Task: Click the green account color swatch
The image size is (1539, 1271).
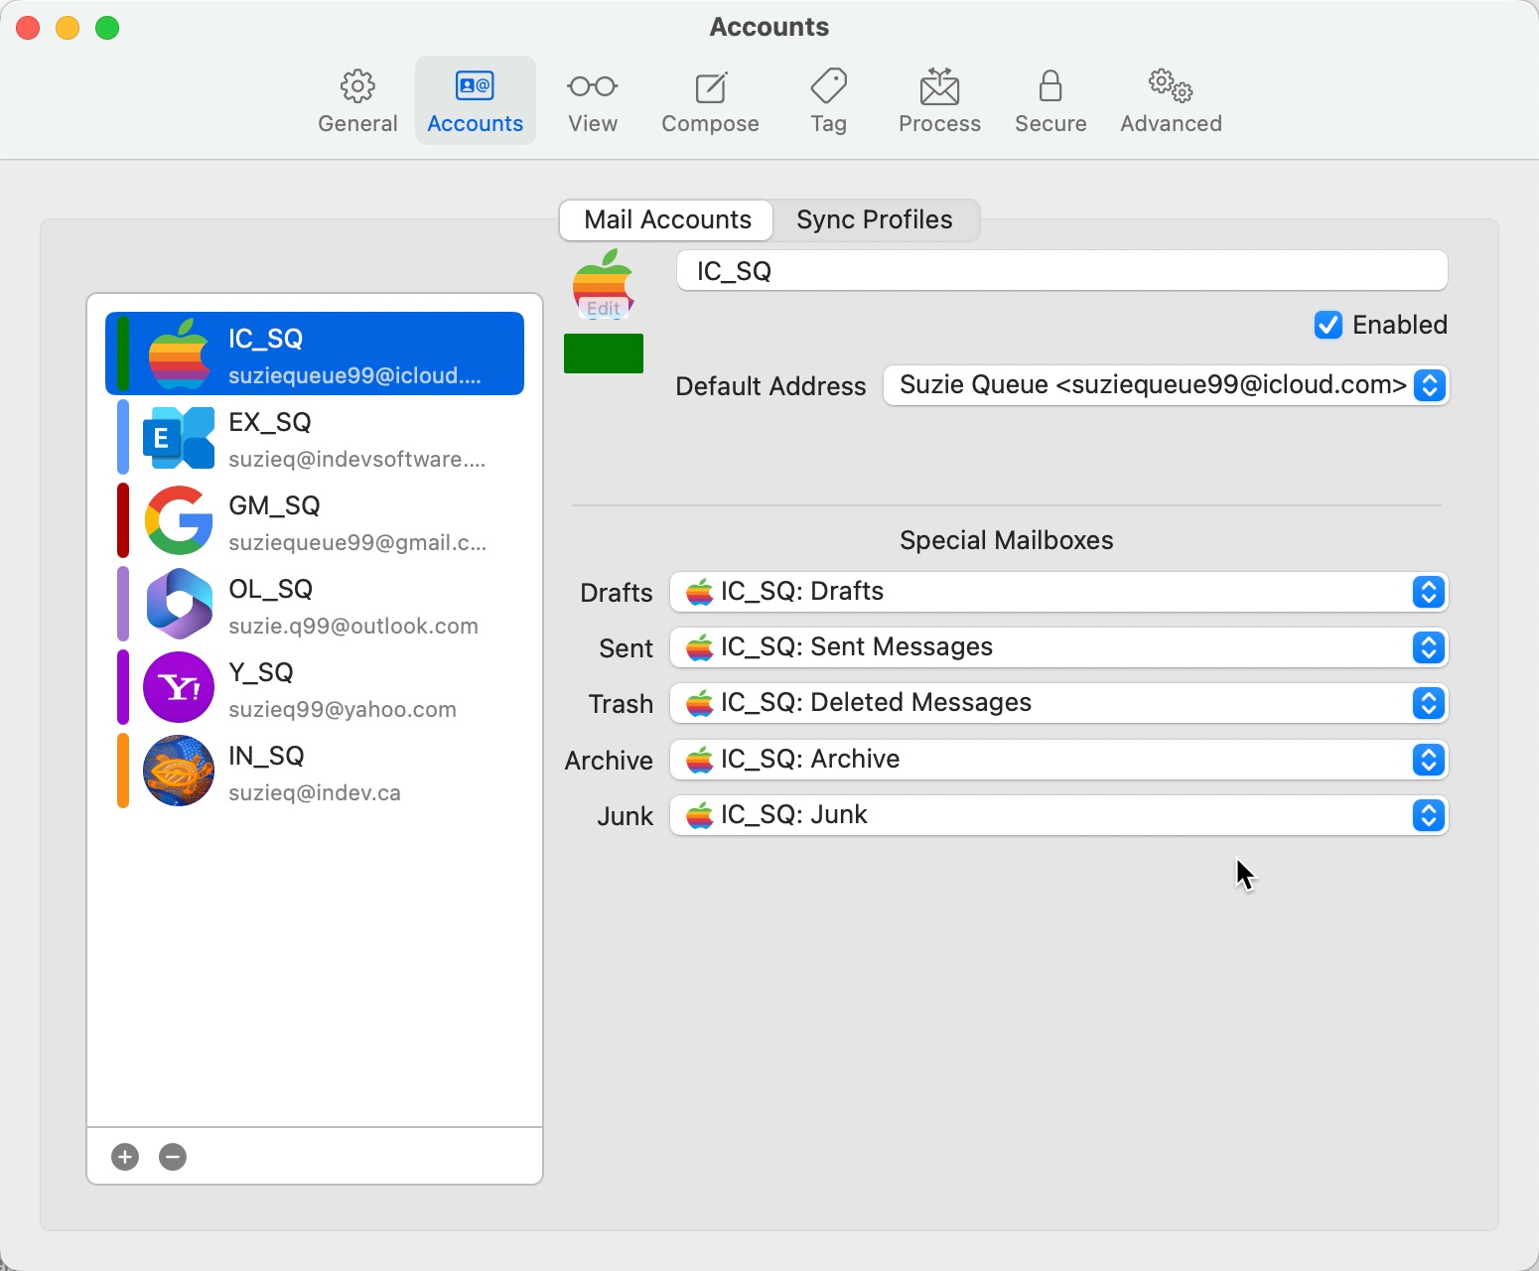Action: (604, 353)
